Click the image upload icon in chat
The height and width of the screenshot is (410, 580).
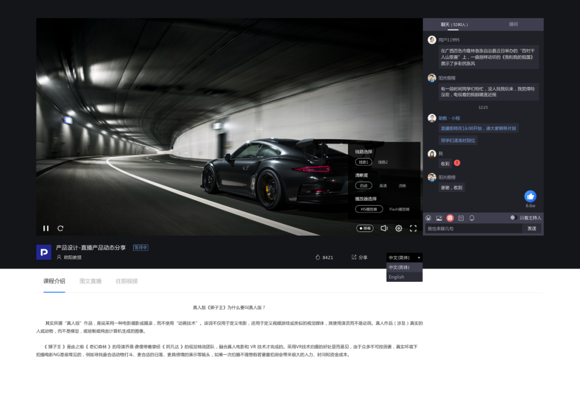[439, 218]
